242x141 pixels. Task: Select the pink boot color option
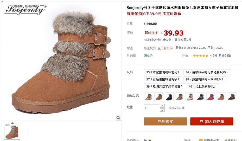click(211, 97)
